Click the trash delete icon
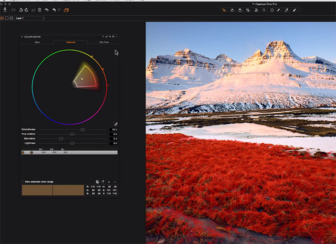Image resolution: width=336 pixels, height=244 pixels. tap(40, 9)
